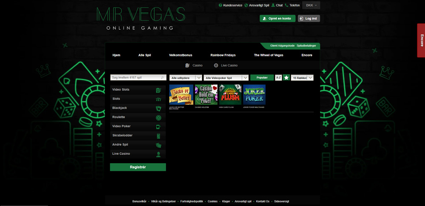The width and height of the screenshot is (425, 206).
Task: Open Casino Hold'em Poker game thumbnail
Action: coord(206,95)
